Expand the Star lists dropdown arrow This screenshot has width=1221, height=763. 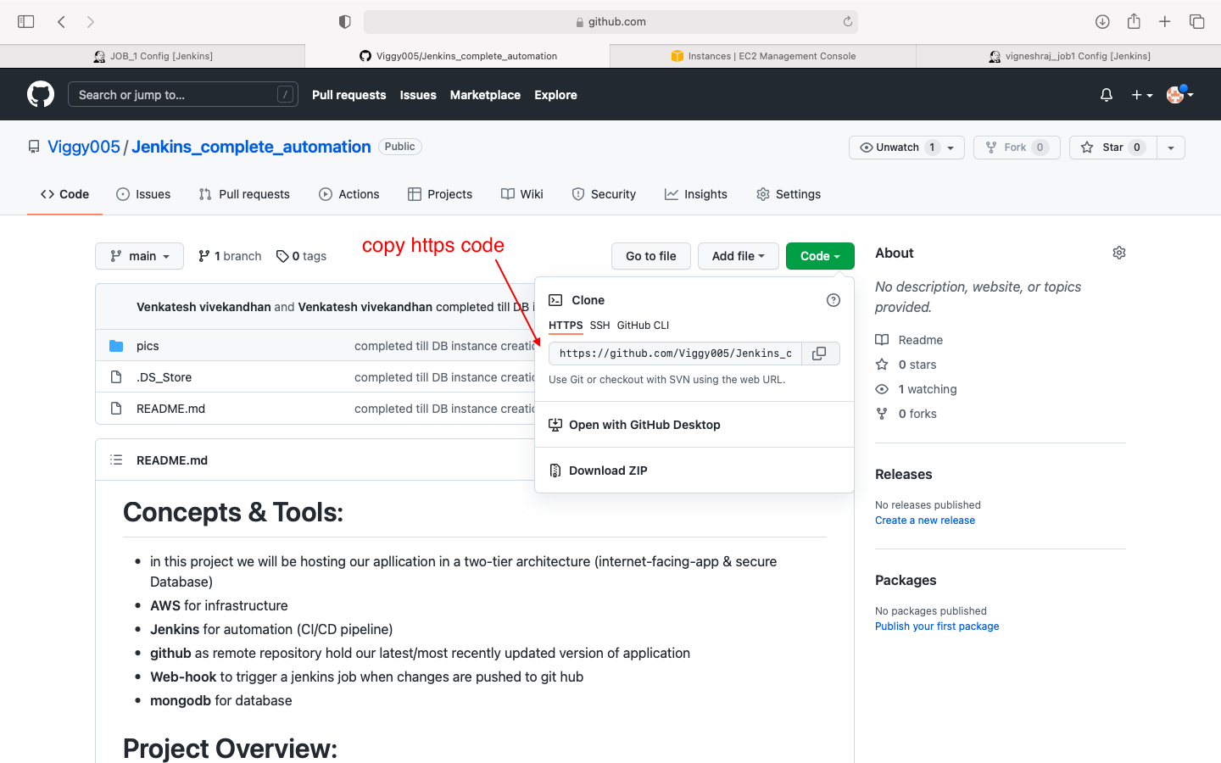coord(1171,148)
